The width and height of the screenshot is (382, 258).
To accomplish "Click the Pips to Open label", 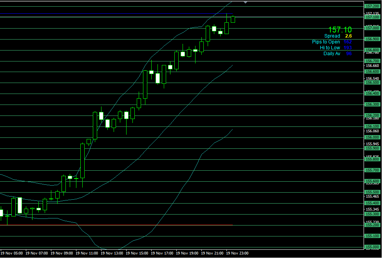I will click(326, 42).
